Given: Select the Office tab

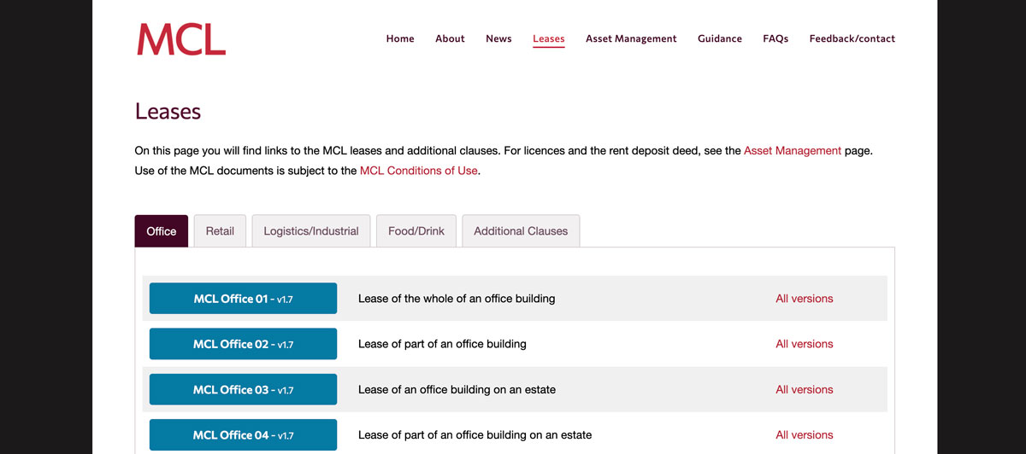Looking at the screenshot, I should point(162,231).
